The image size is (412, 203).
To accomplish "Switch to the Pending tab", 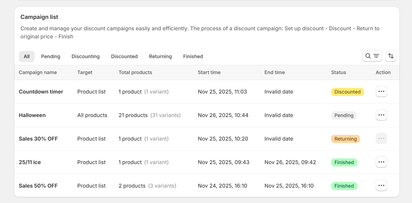I will [51, 56].
